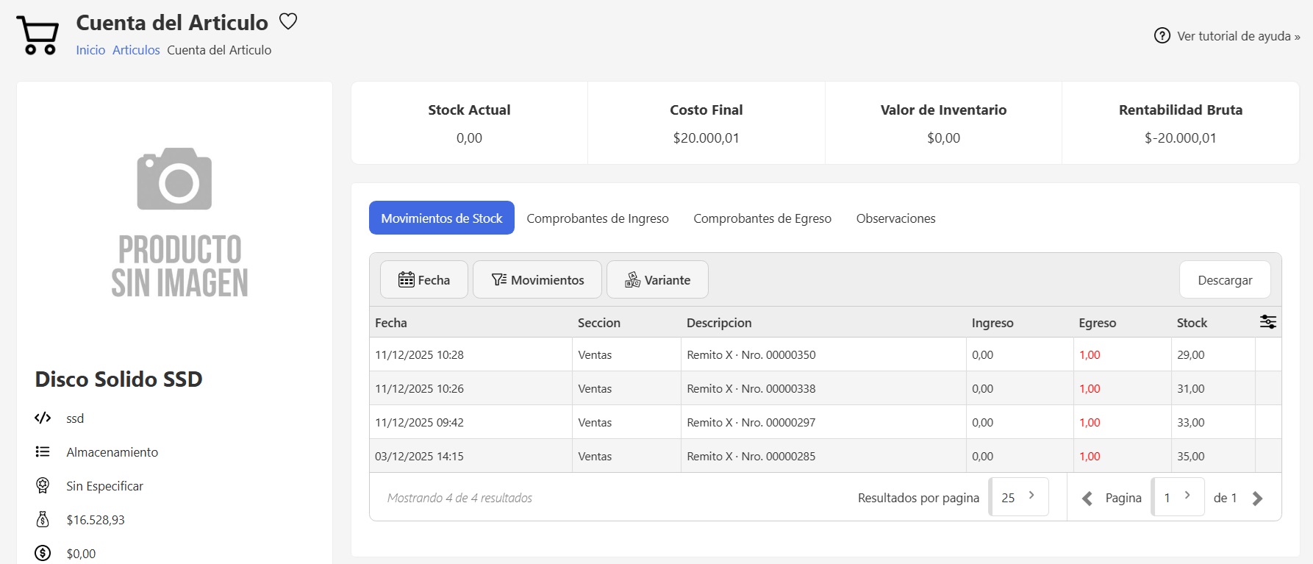Open the Movimientos filter dropdown
The width and height of the screenshot is (1313, 564).
click(537, 280)
